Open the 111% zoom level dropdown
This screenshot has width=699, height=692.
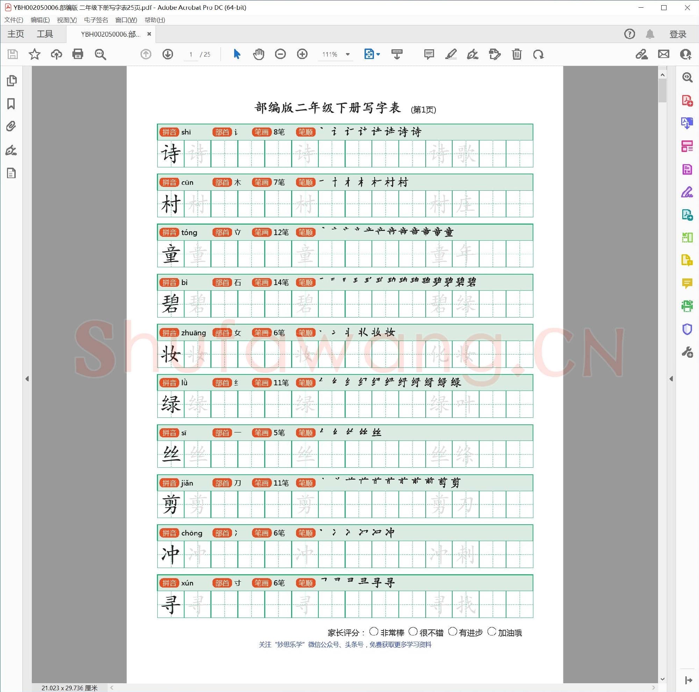348,54
